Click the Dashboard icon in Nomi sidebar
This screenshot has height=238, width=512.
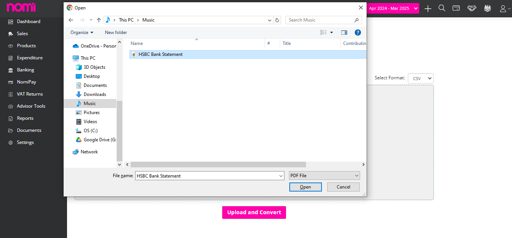tap(10, 22)
